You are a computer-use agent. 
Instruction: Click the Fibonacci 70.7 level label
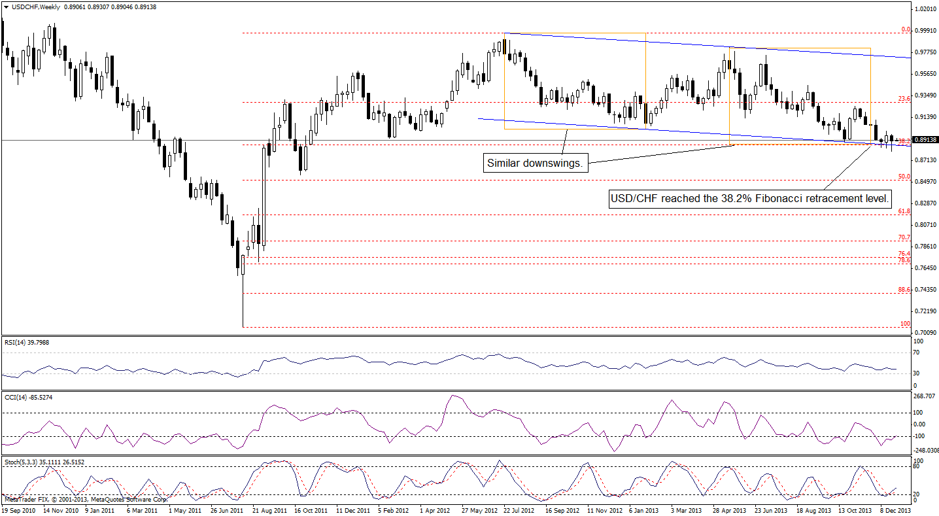(x=905, y=237)
